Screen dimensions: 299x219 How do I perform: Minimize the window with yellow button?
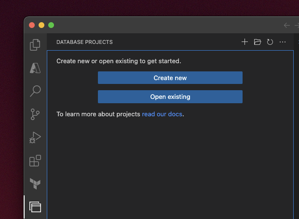point(41,25)
